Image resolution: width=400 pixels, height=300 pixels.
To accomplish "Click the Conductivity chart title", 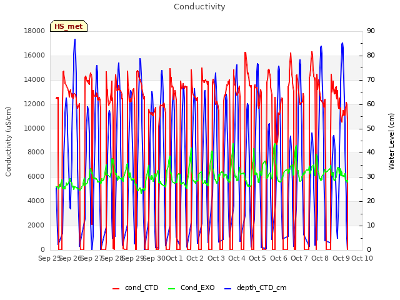I will pyautogui.click(x=199, y=7).
